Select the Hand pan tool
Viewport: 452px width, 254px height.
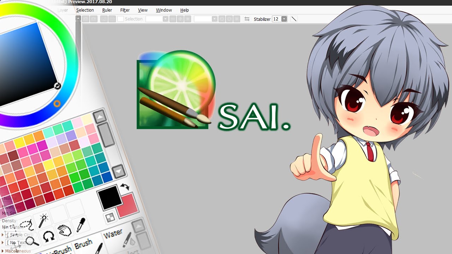(x=64, y=231)
